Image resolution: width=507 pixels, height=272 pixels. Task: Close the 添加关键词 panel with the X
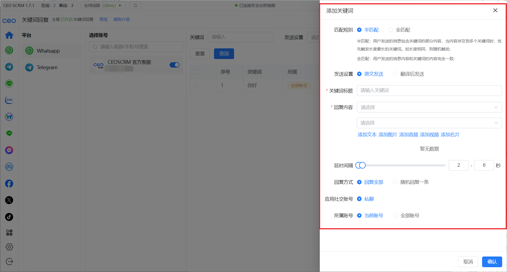[495, 10]
